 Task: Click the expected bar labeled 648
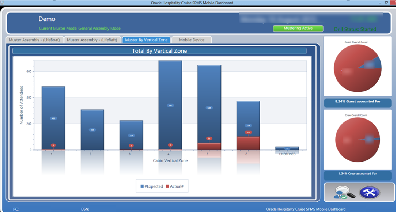[x=209, y=107]
